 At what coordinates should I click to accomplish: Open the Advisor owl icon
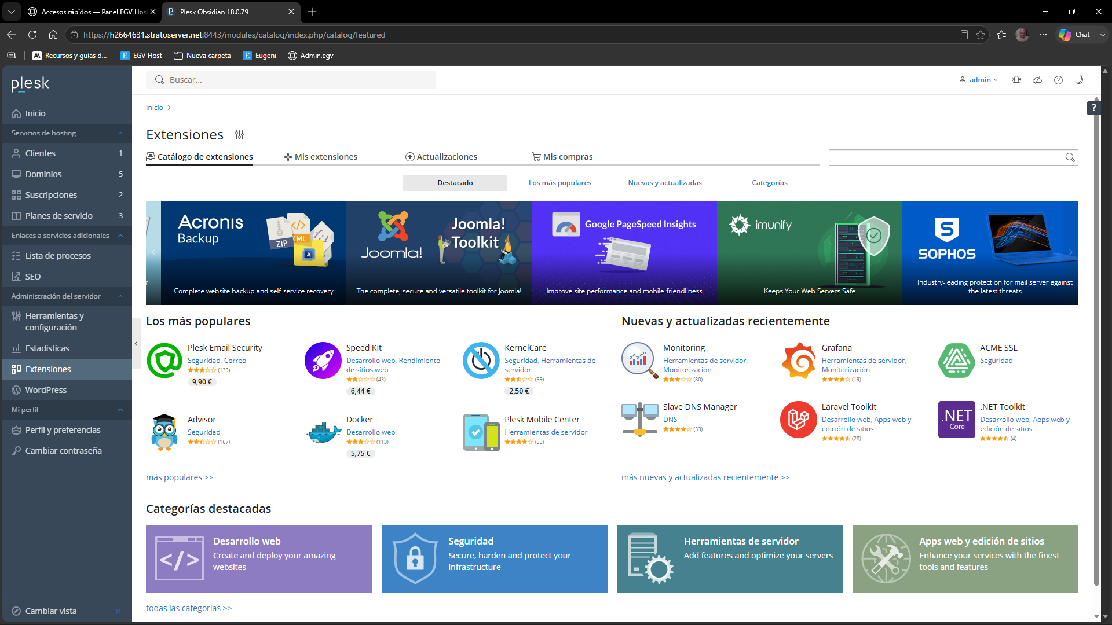click(x=164, y=432)
